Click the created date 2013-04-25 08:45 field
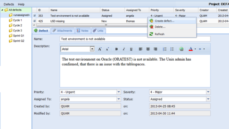Screen dimensions: 229x129 click(x=180, y=106)
